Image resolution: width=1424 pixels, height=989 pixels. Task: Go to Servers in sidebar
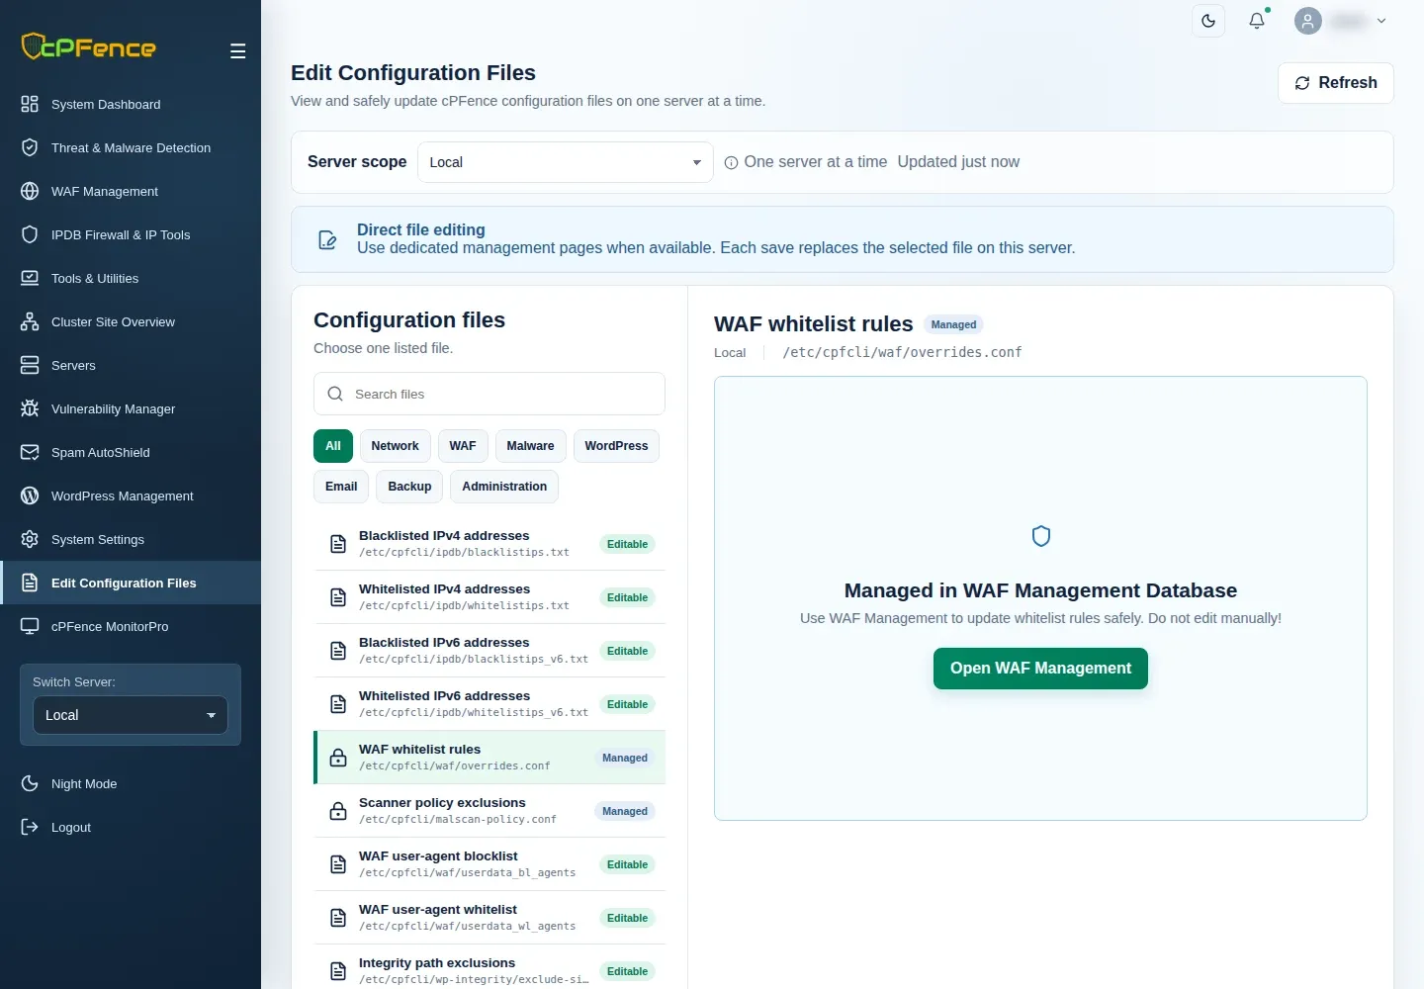click(x=131, y=365)
